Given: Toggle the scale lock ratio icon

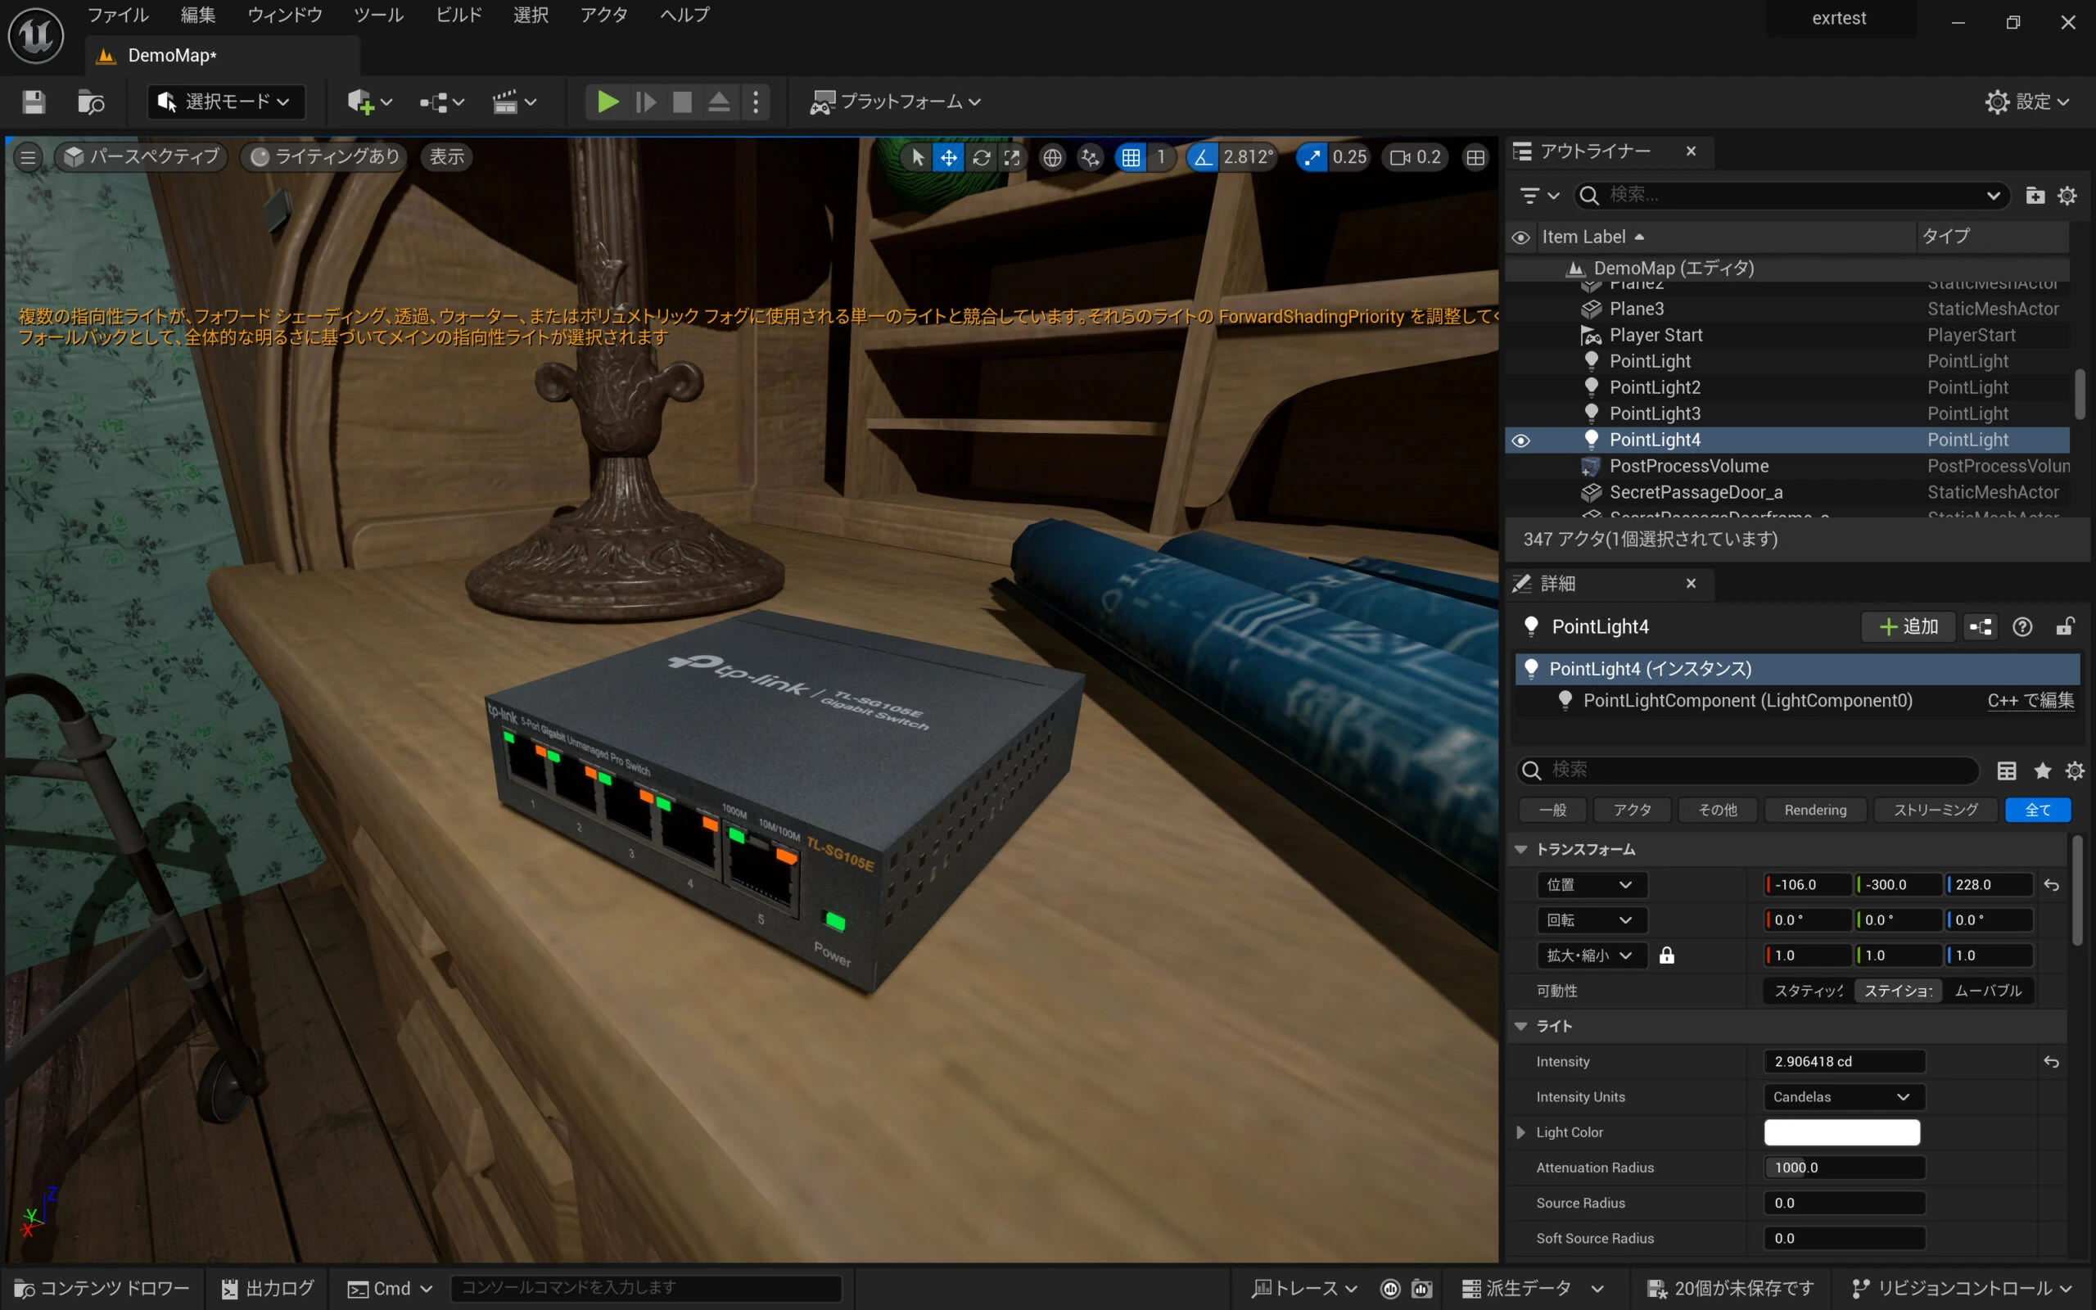Looking at the screenshot, I should [1666, 955].
